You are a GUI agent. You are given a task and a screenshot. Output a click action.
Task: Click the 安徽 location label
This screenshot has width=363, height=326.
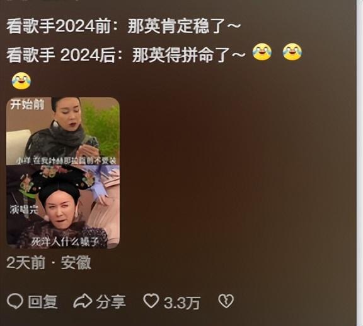pyautogui.click(x=76, y=263)
